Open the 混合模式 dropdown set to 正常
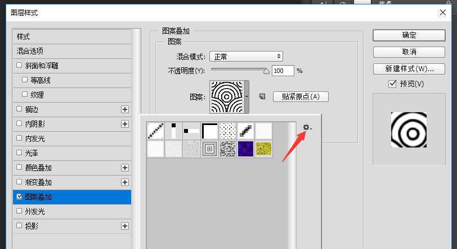 (x=246, y=57)
